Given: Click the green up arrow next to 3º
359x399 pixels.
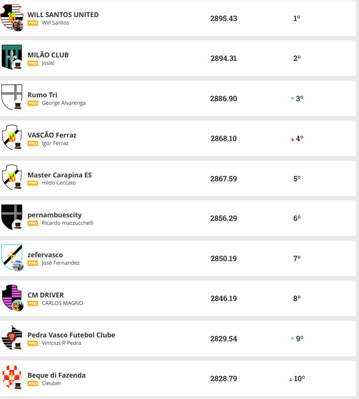Looking at the screenshot, I should coord(292,99).
